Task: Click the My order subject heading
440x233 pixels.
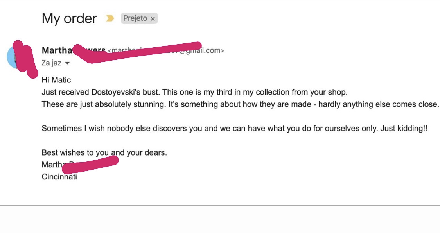Action: 69,18
